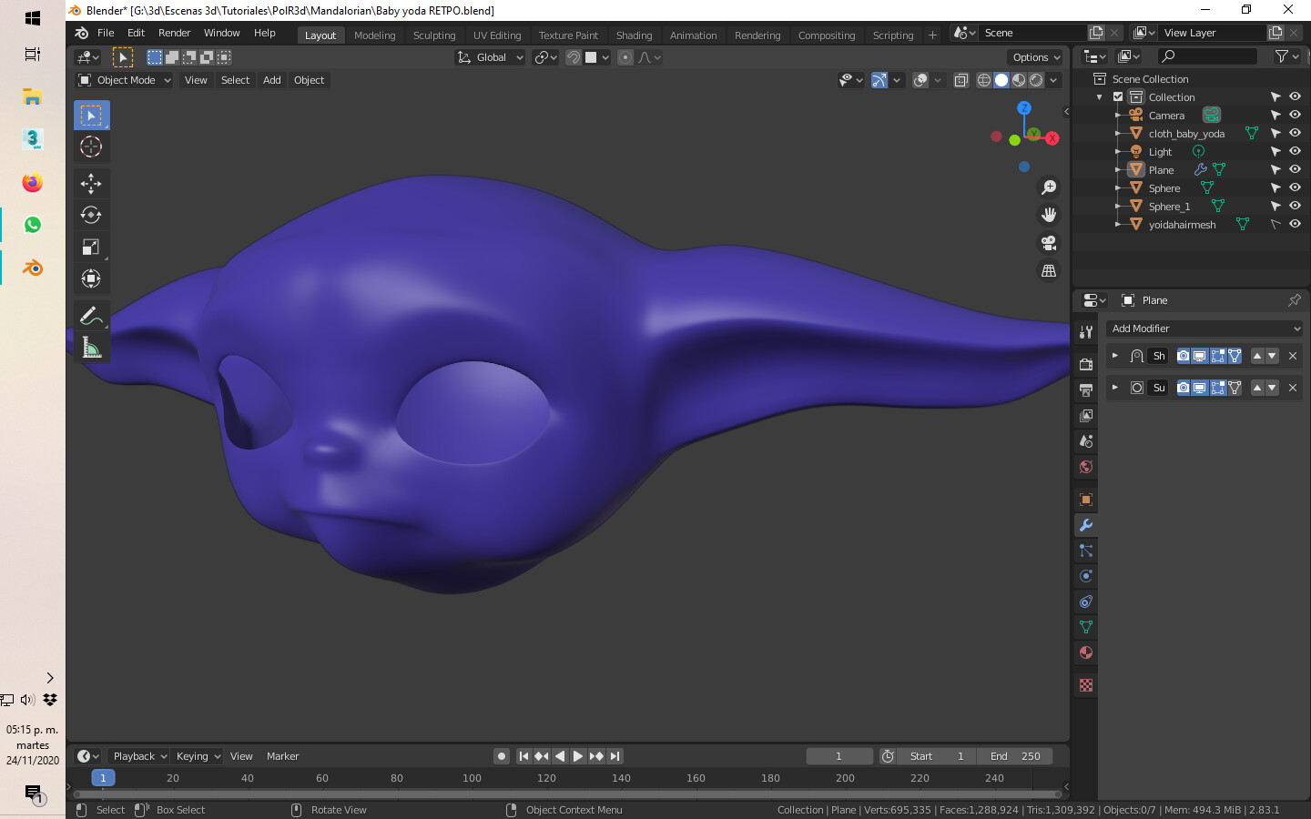Open the Object Mode dropdown

coord(126,80)
